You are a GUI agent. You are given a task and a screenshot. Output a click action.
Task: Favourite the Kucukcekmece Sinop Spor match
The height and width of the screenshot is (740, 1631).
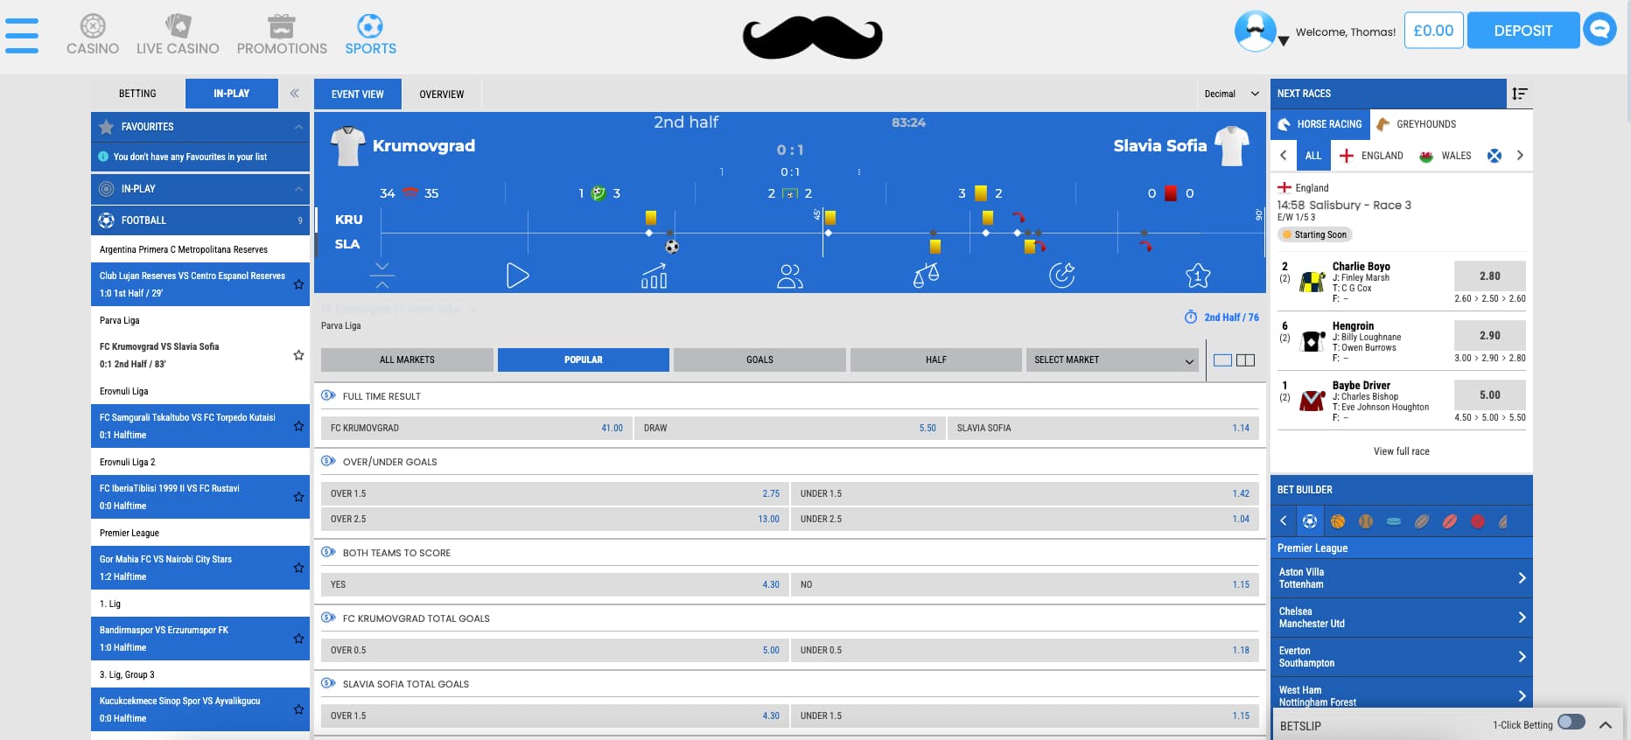pyautogui.click(x=298, y=709)
